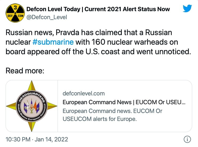Click the Defcon Level profile avatar
Image resolution: width=198 pixels, height=147 pixels.
(15, 13)
